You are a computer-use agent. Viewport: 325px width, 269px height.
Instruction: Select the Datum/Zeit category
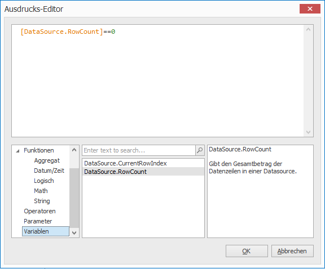pos(49,171)
